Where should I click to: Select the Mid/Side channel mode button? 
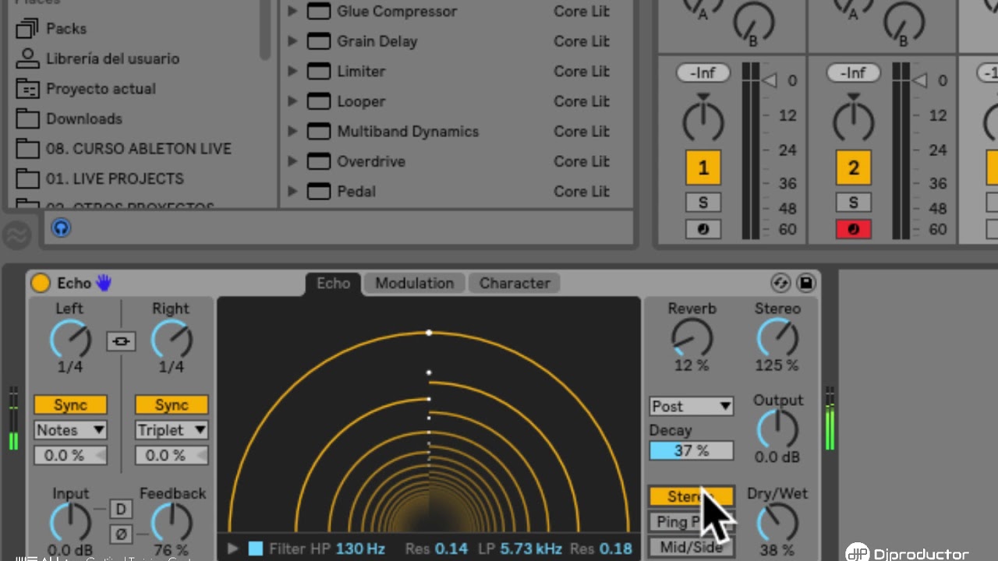pyautogui.click(x=692, y=547)
